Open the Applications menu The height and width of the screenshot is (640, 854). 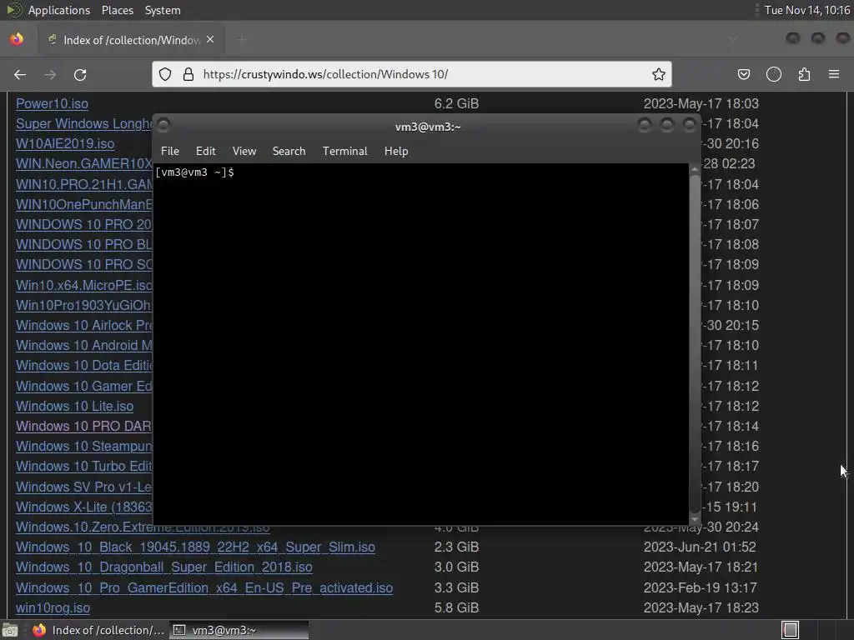tap(59, 10)
